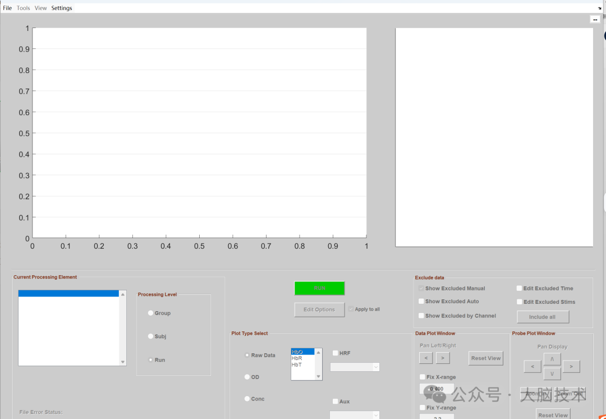Select HbO in the list
This screenshot has width=606, height=419.
(303, 352)
